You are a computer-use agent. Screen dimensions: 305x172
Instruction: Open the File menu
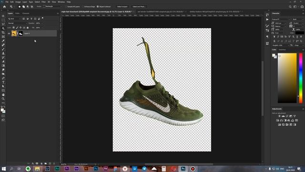(x=7, y=2)
